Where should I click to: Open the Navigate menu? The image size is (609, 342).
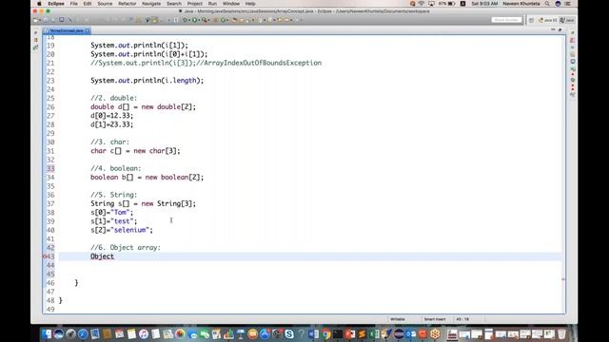click(151, 4)
